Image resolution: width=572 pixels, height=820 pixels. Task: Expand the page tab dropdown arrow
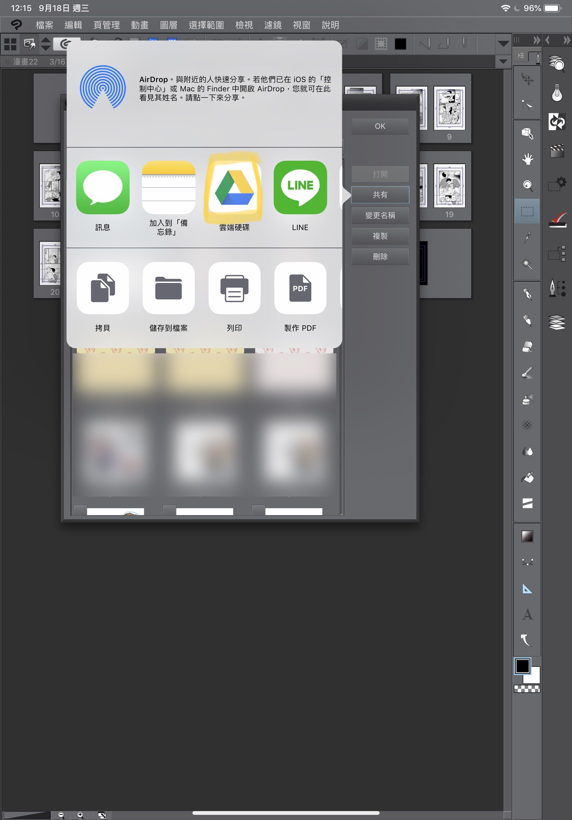click(x=503, y=61)
